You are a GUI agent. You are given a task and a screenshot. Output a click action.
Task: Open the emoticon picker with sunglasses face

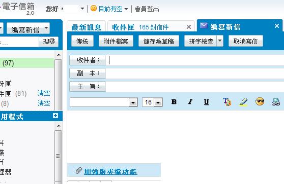[260, 101]
